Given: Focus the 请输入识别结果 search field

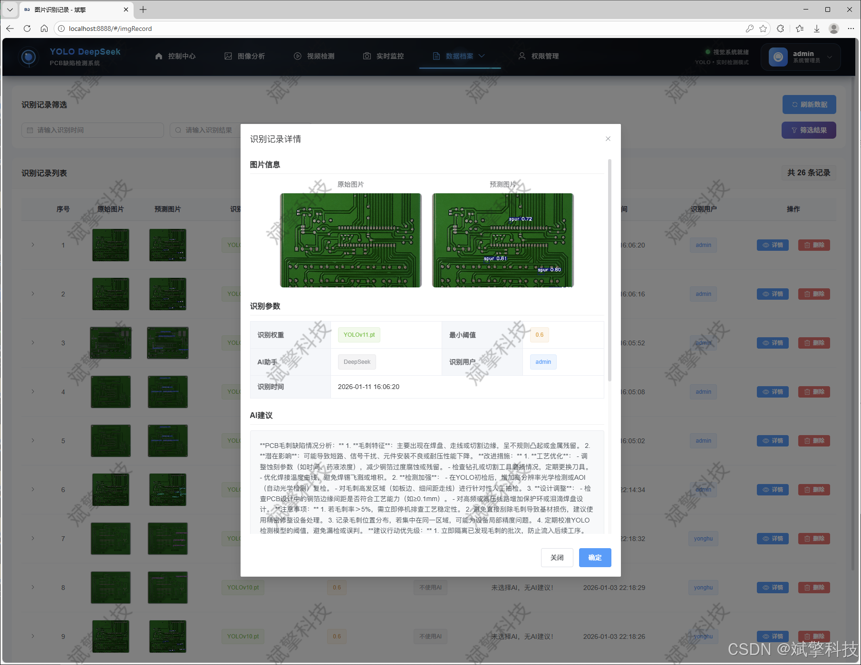Looking at the screenshot, I should (x=205, y=130).
